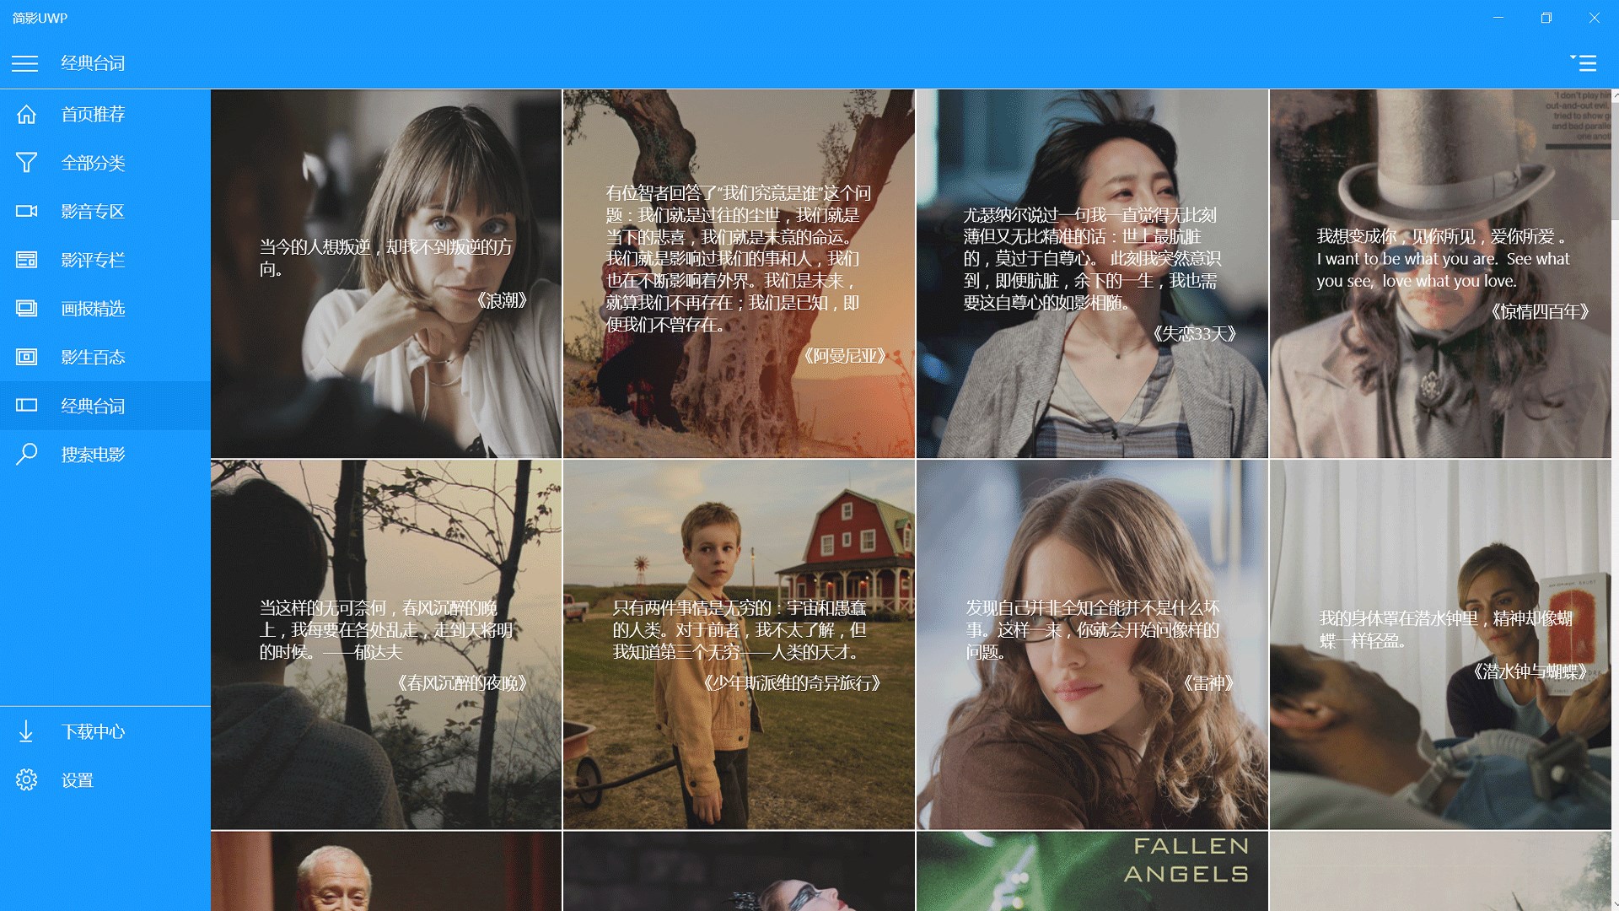Go to 首页推荐 menu label
Image resolution: width=1619 pixels, height=911 pixels.
tap(93, 114)
